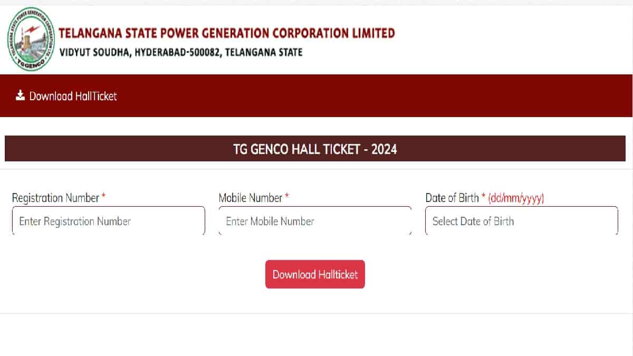The width and height of the screenshot is (633, 356).
Task: Focus the Enter Mobile Number field
Action: pyautogui.click(x=315, y=221)
